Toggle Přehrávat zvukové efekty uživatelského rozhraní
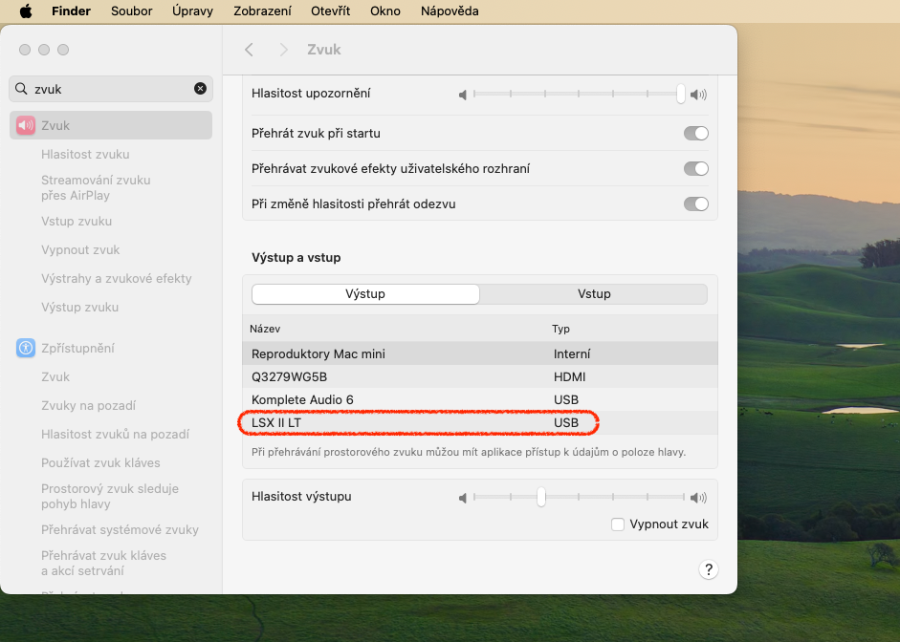900x642 pixels. (696, 168)
